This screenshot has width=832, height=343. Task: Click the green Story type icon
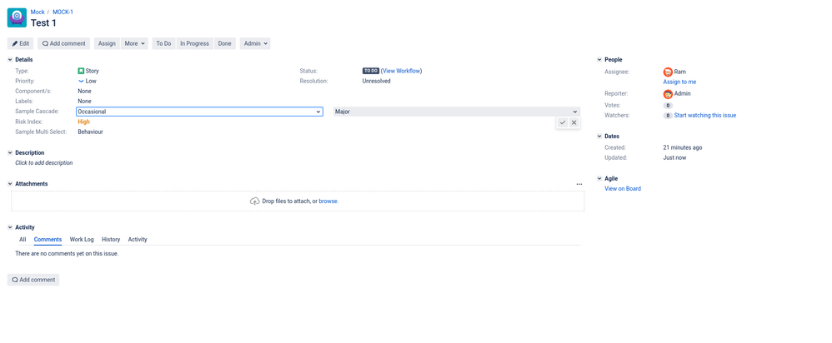[81, 71]
